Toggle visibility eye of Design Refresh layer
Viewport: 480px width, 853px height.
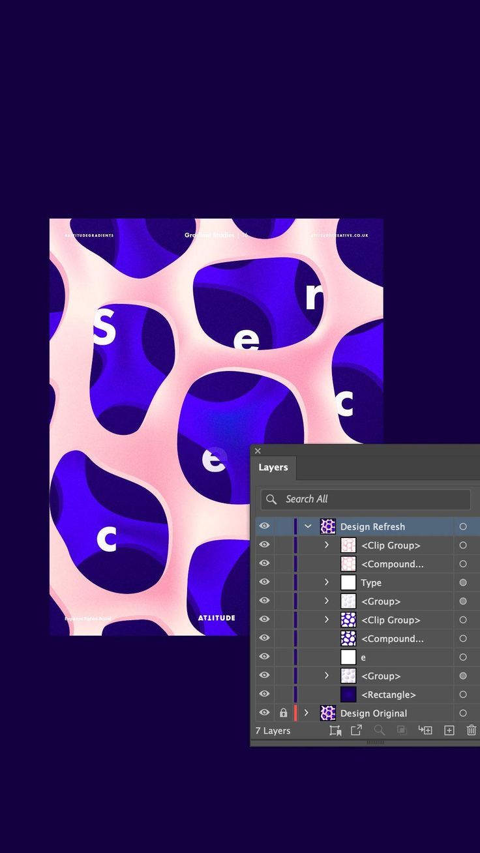click(x=264, y=526)
